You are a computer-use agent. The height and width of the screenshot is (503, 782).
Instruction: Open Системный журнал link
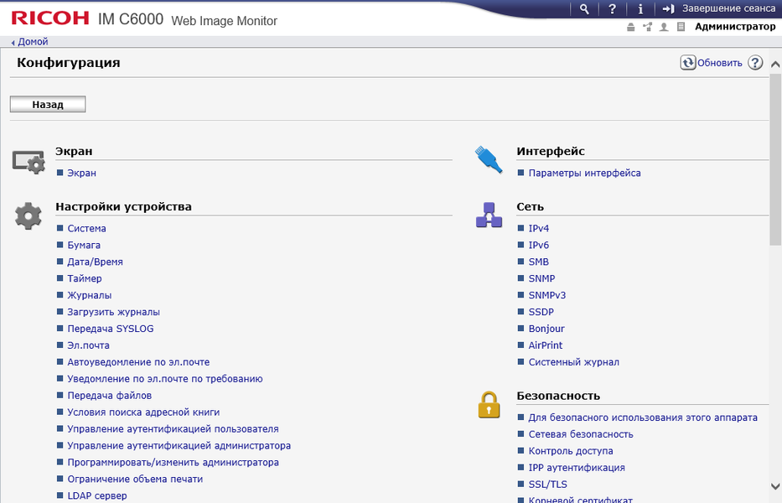[574, 362]
